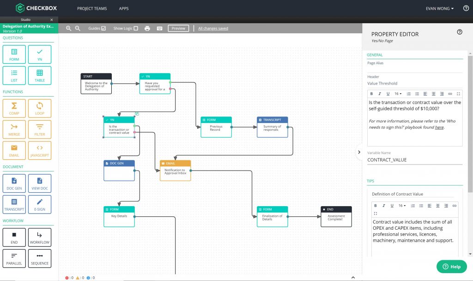Image resolution: width=473 pixels, height=281 pixels.
Task: Select the PARALLEL workflow block
Action: pyautogui.click(x=14, y=258)
